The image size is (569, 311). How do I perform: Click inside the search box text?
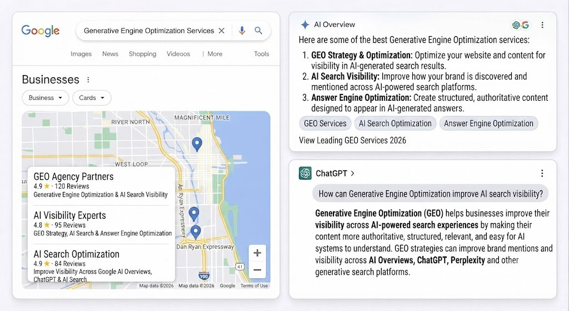(149, 31)
